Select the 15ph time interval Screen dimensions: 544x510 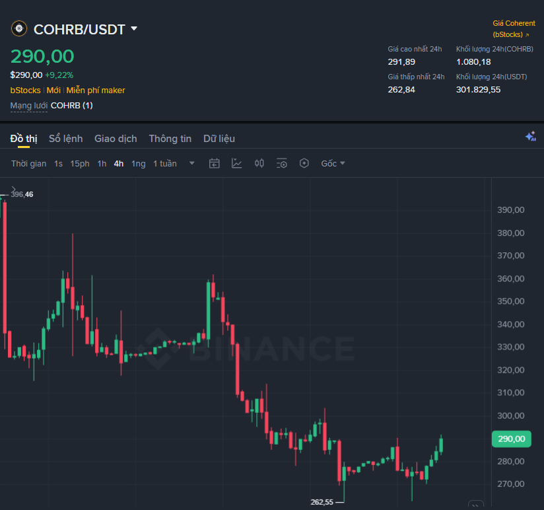pos(80,164)
